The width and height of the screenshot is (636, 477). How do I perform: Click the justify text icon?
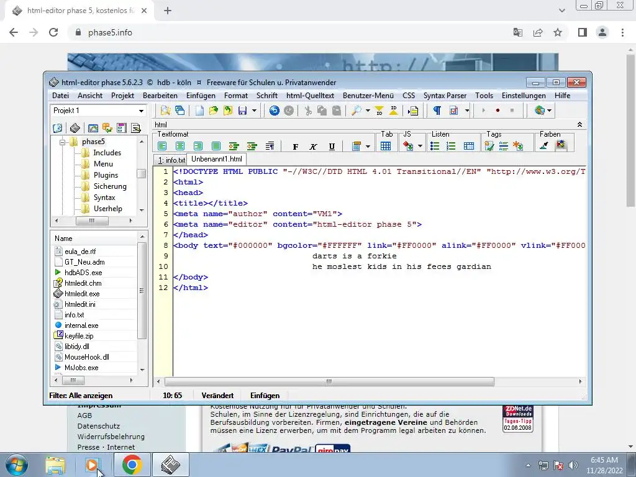(216, 146)
